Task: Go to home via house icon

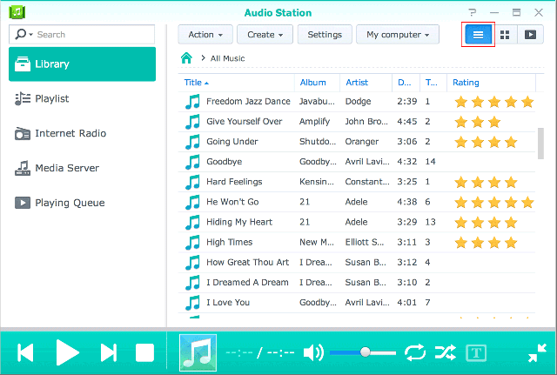Action: coord(186,58)
